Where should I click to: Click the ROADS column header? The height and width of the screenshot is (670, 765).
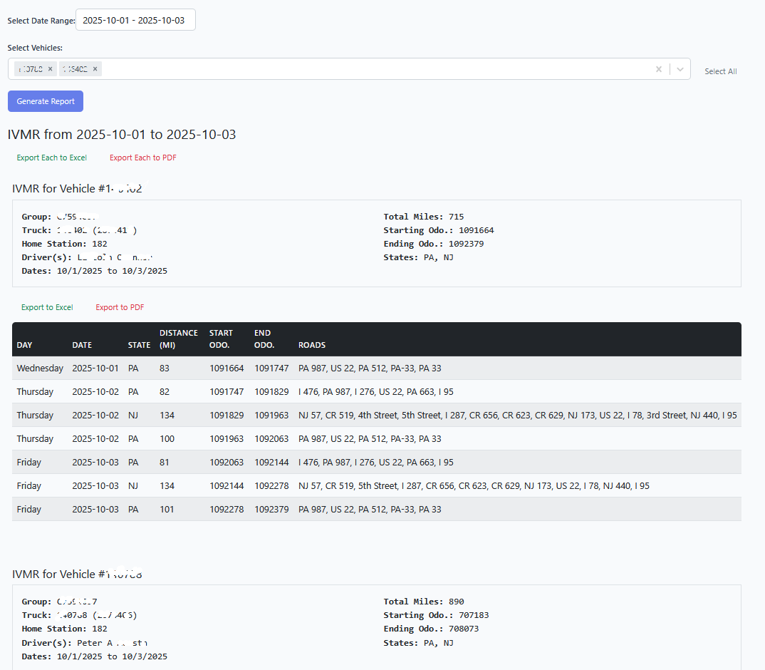click(x=312, y=345)
